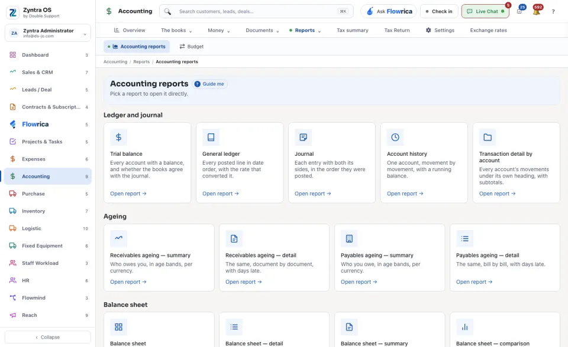The image size is (568, 347).
Task: Click the notifications bell icon
Action: click(x=537, y=12)
